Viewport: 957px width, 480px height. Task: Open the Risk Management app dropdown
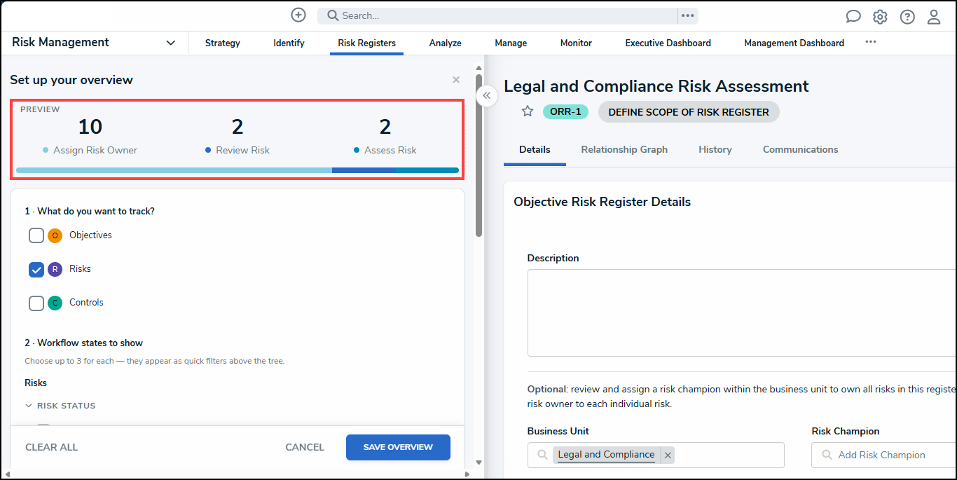[94, 43]
